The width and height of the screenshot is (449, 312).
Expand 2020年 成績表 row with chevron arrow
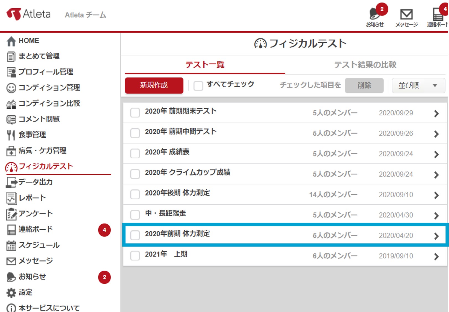(x=436, y=154)
